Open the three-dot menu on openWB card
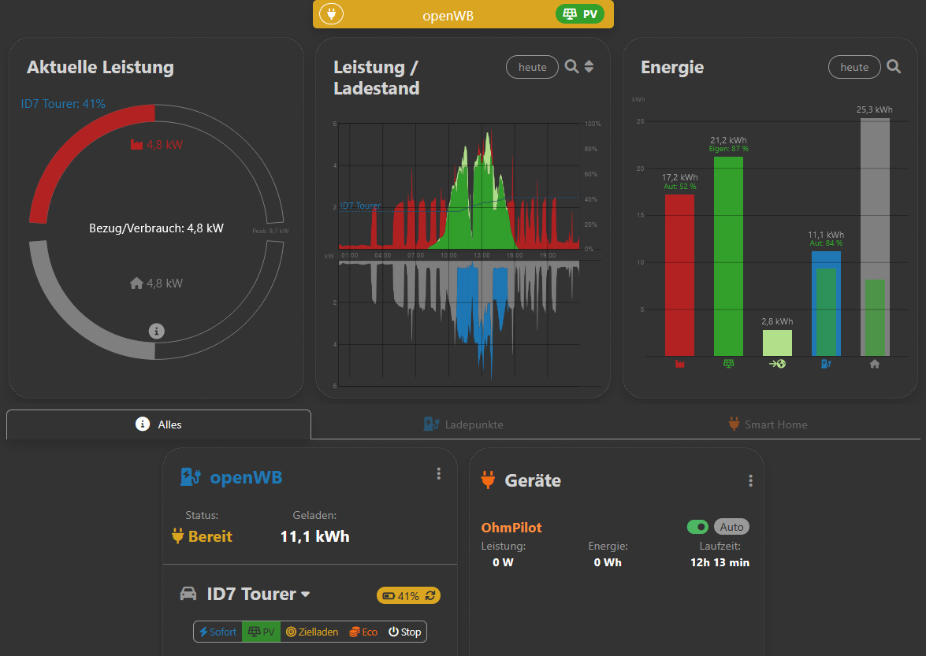Viewport: 926px width, 656px height. [438, 474]
